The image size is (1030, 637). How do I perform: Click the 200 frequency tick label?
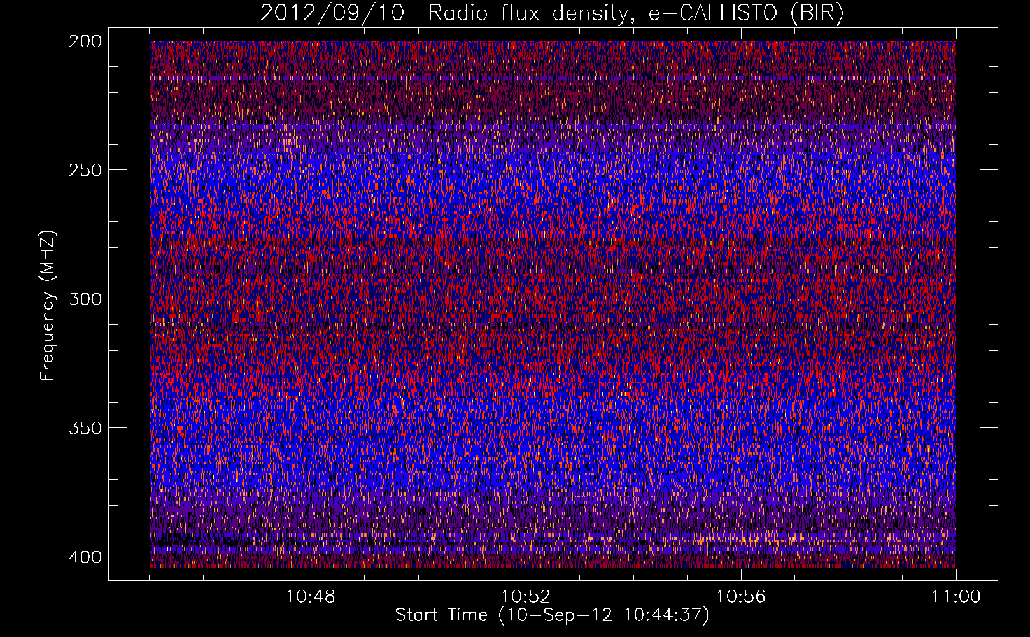pyautogui.click(x=85, y=41)
